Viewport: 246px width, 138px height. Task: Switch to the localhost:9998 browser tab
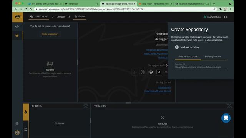point(192,4)
